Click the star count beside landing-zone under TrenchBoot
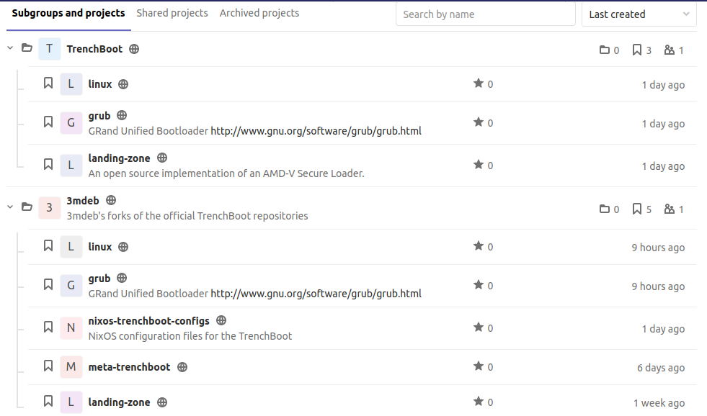 pyautogui.click(x=484, y=166)
